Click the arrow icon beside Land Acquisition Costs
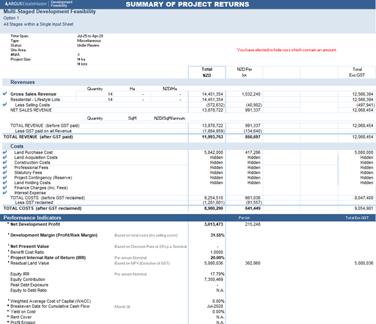 (4, 157)
